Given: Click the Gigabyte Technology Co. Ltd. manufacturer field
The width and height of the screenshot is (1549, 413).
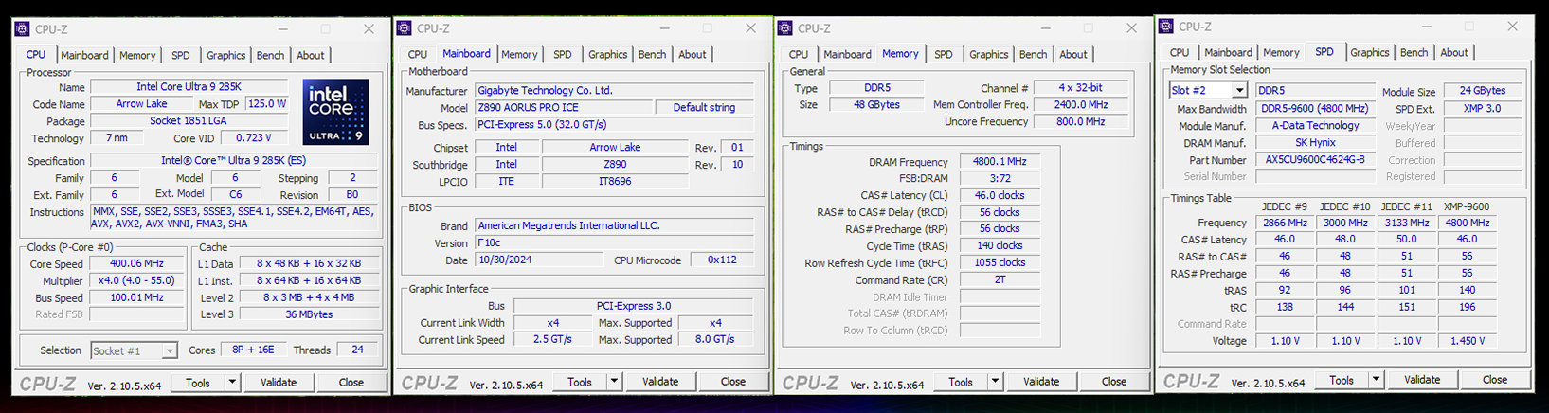Looking at the screenshot, I should click(614, 90).
